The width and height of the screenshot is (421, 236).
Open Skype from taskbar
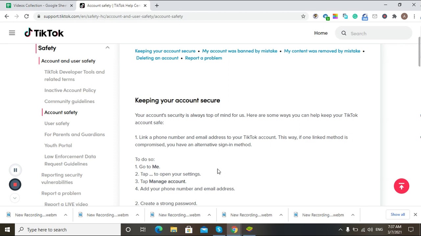point(219,230)
